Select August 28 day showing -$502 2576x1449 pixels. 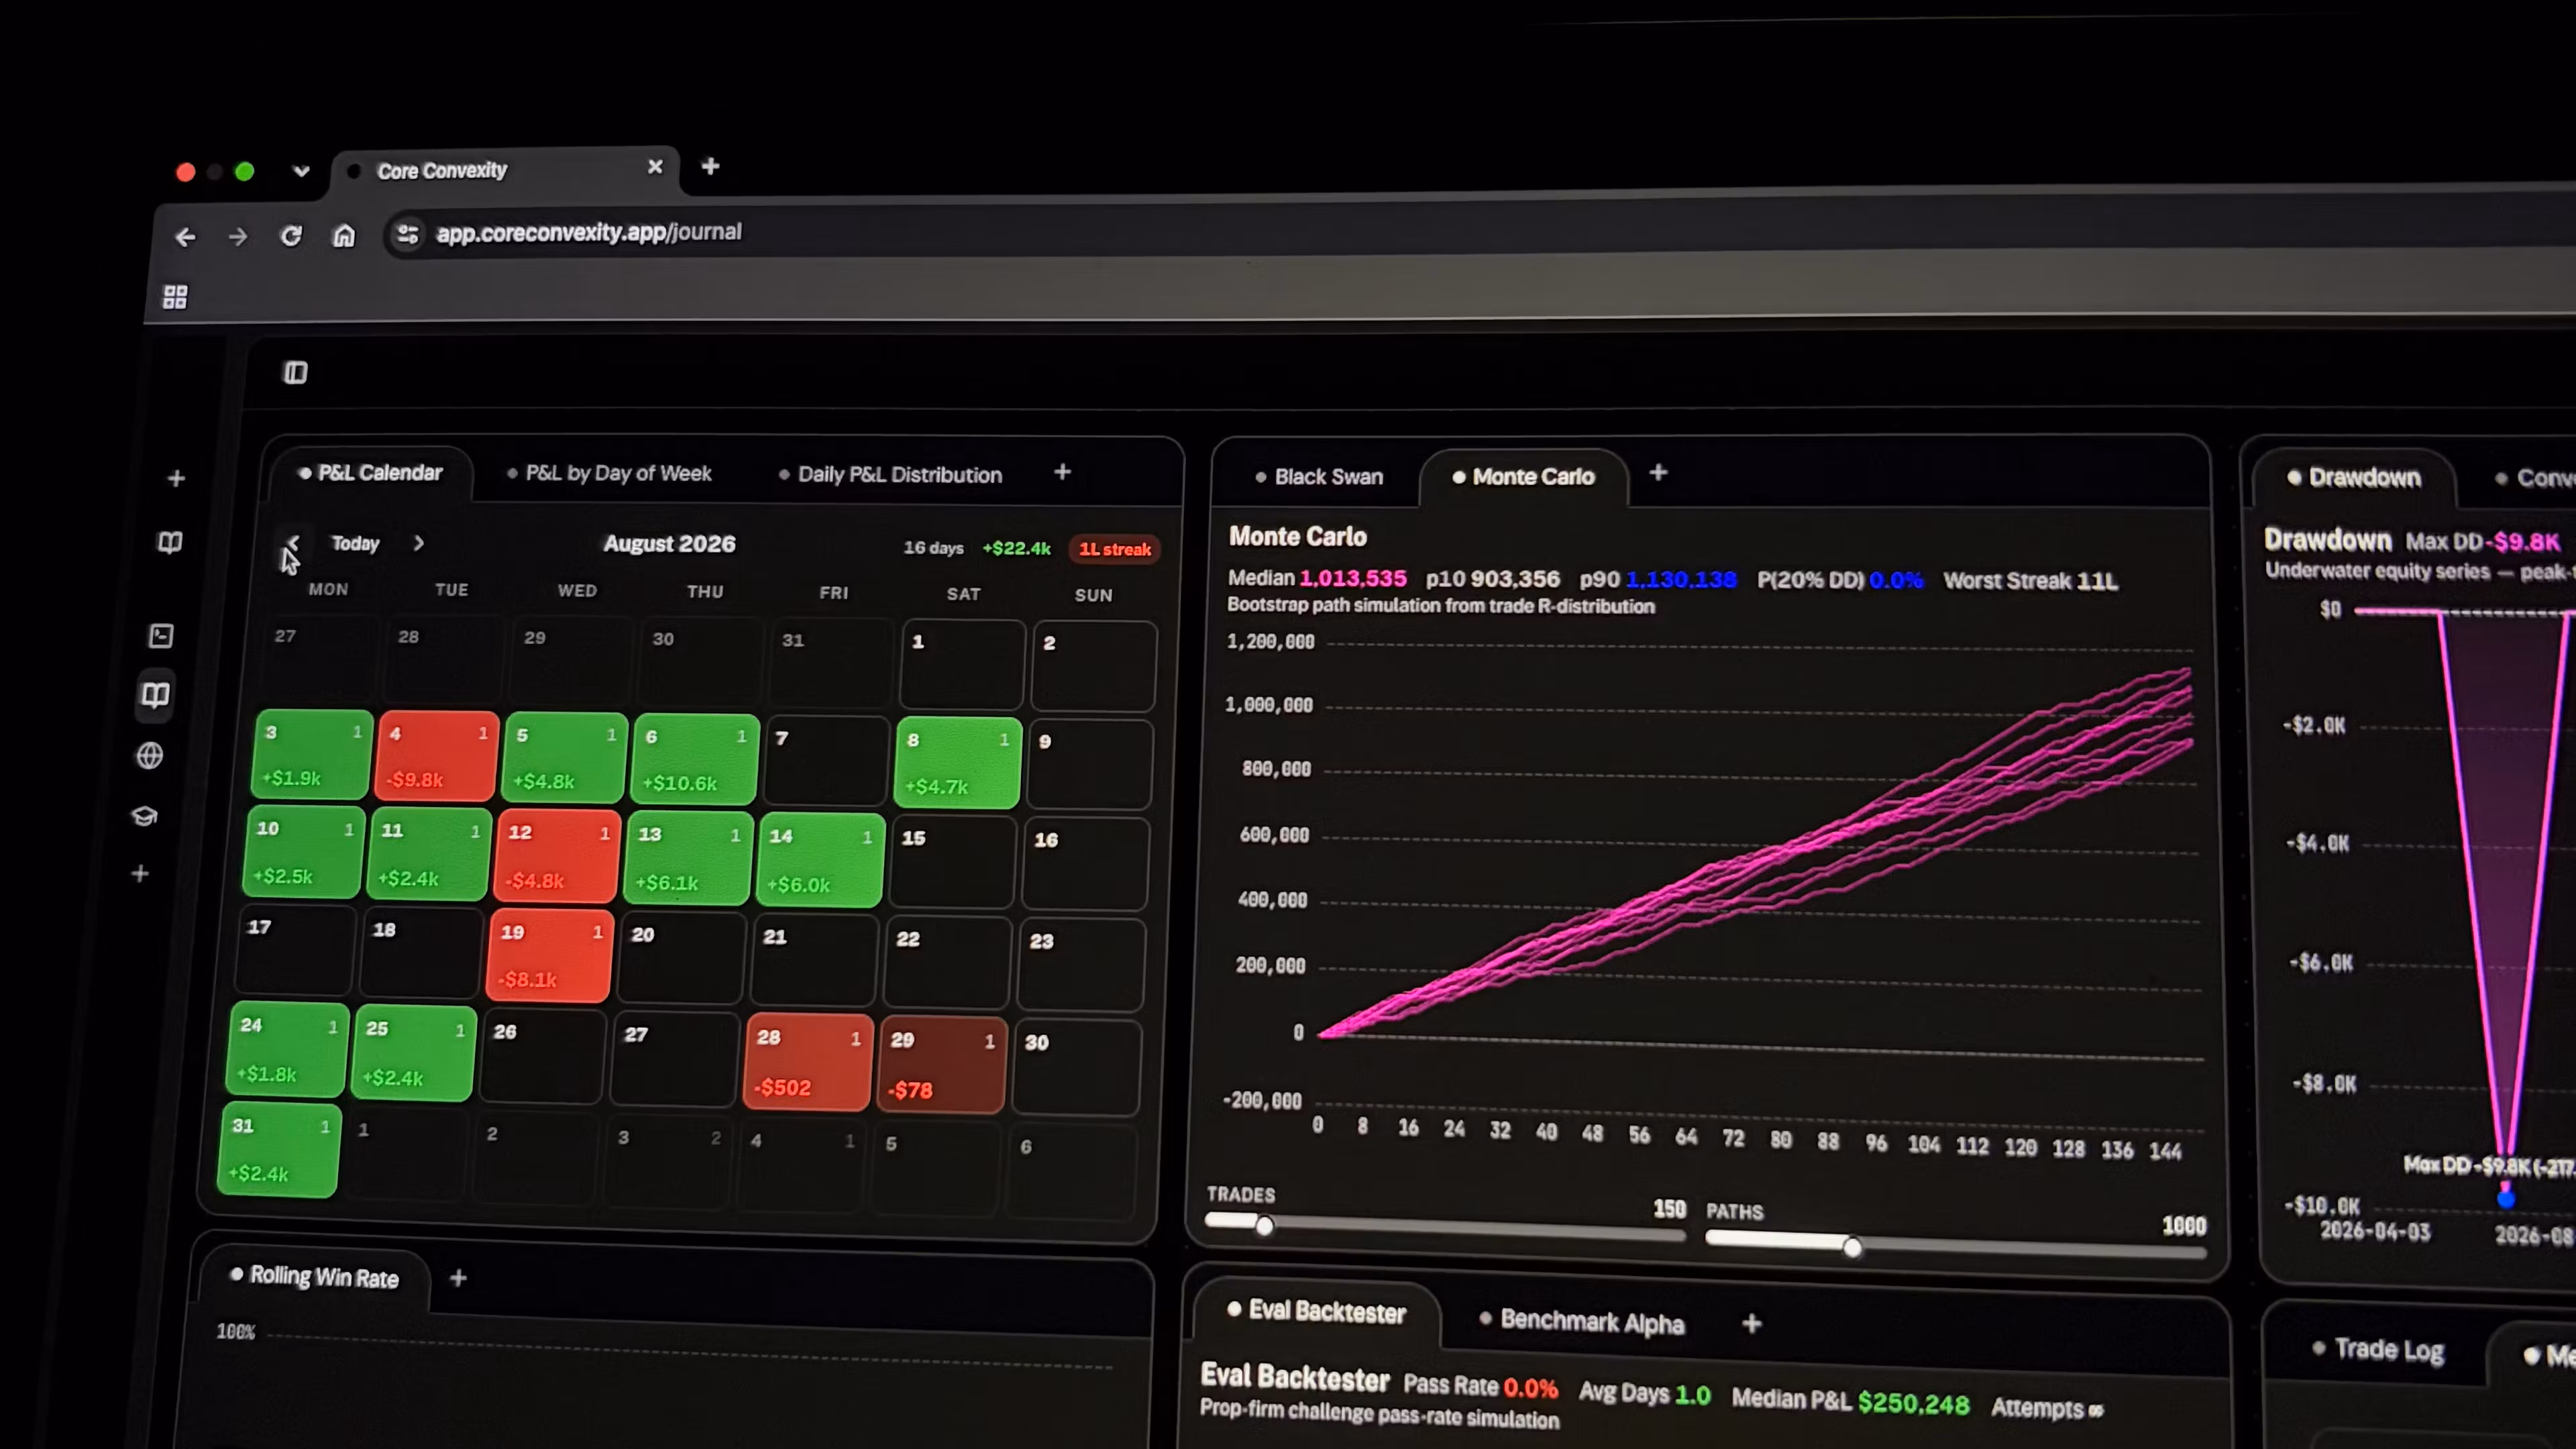(x=808, y=1062)
